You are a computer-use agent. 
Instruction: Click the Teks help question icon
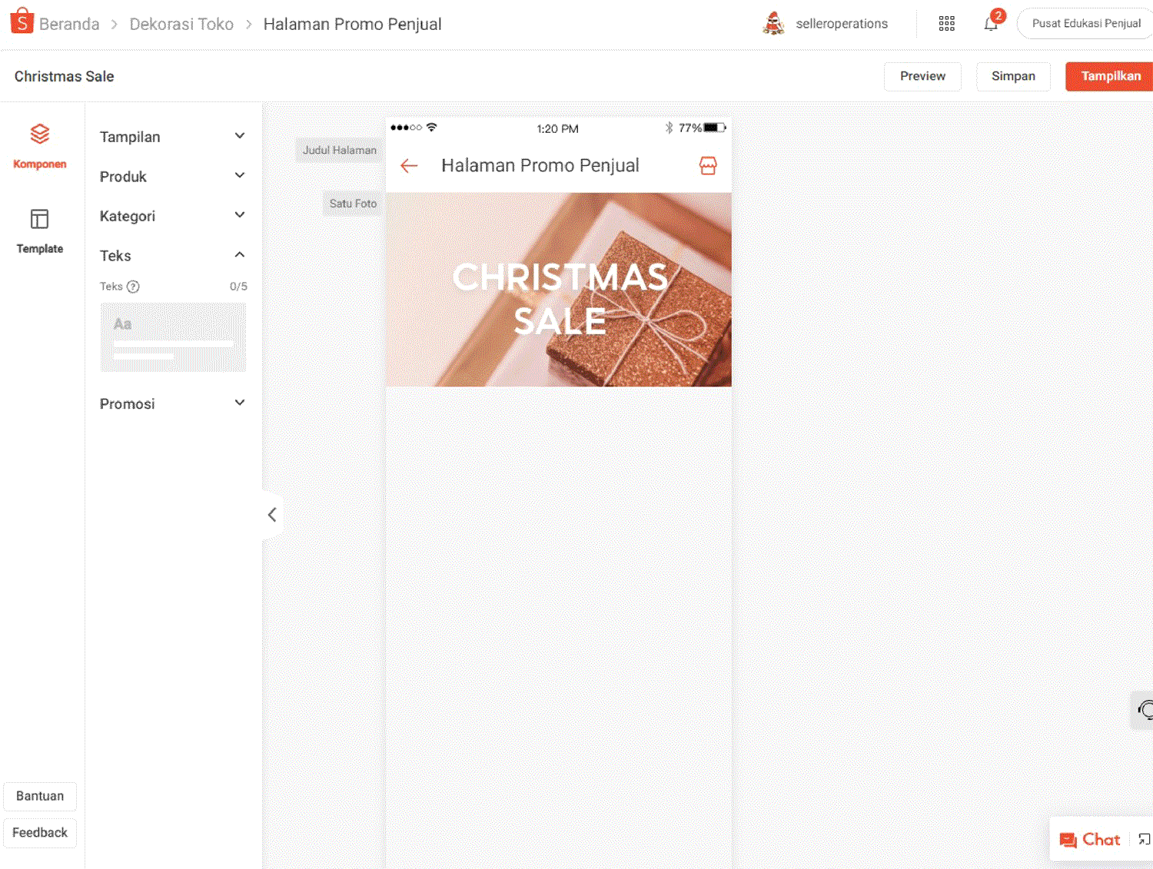[133, 287]
